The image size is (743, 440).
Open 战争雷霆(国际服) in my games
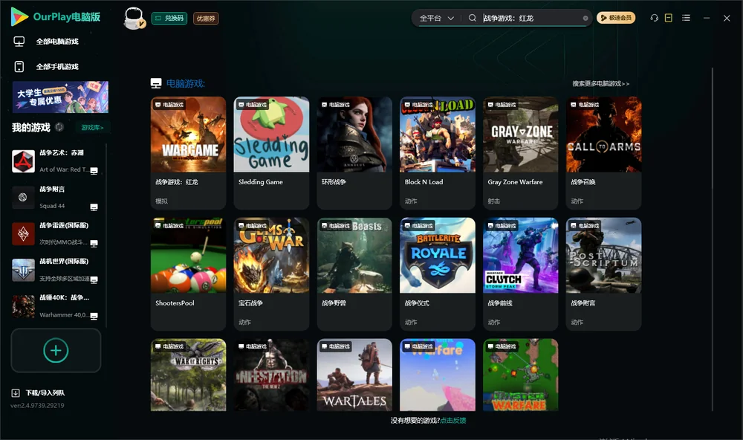coord(56,233)
